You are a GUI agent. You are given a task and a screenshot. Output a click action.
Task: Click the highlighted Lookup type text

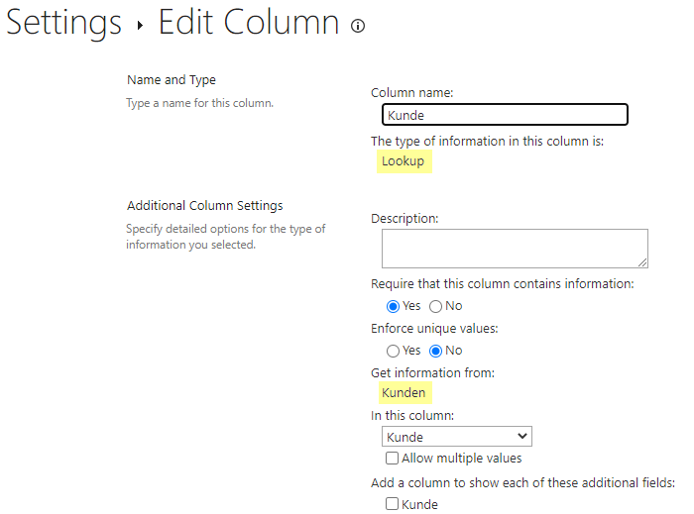click(403, 162)
